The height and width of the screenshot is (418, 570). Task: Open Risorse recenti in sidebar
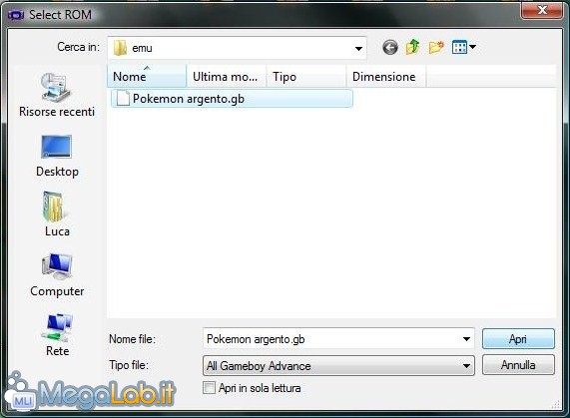click(57, 95)
